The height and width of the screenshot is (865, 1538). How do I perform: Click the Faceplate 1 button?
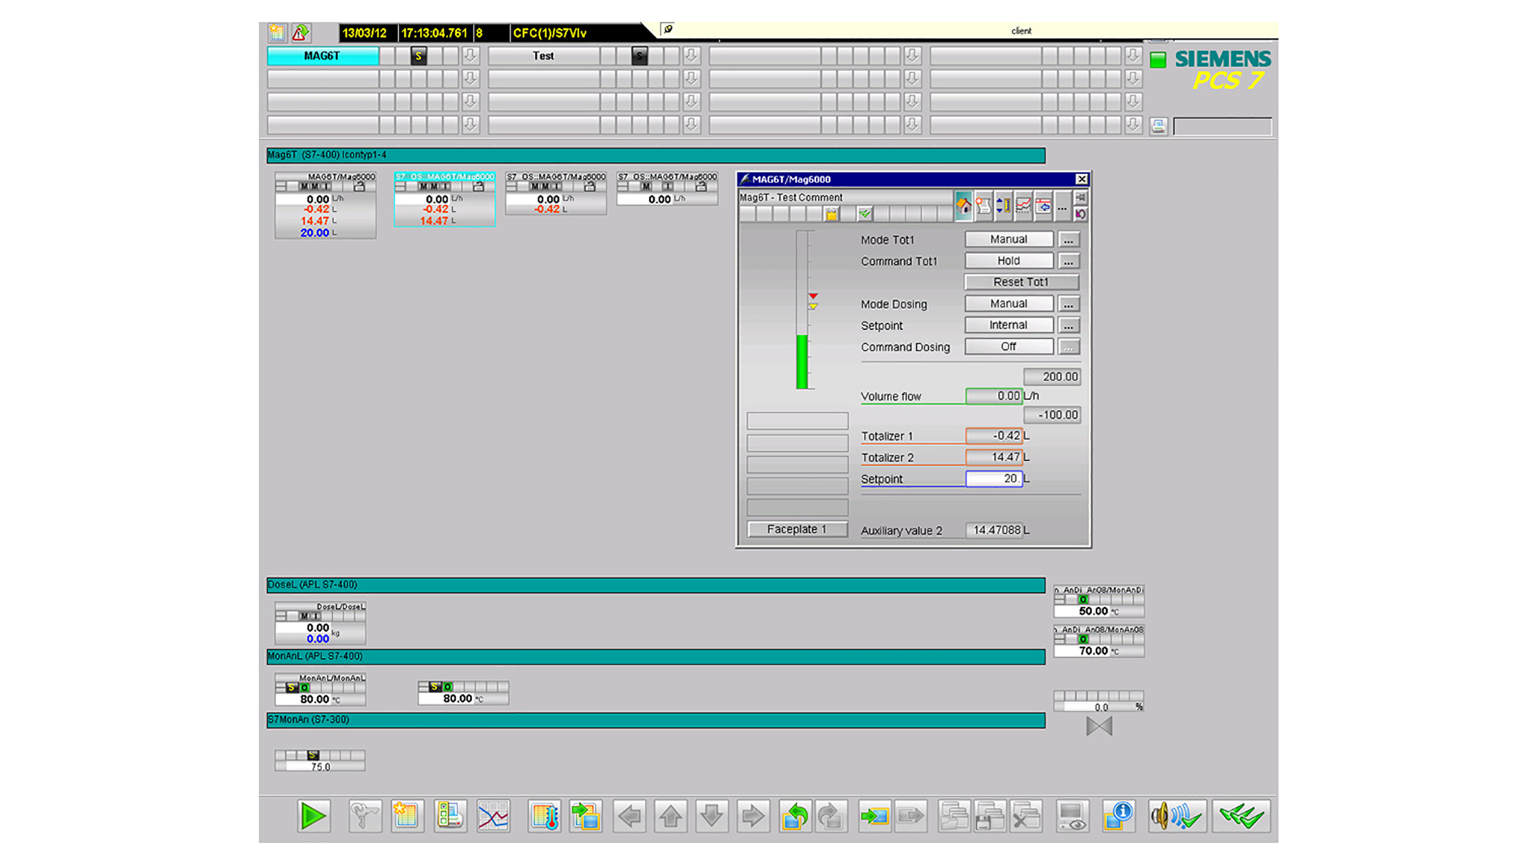click(x=797, y=529)
